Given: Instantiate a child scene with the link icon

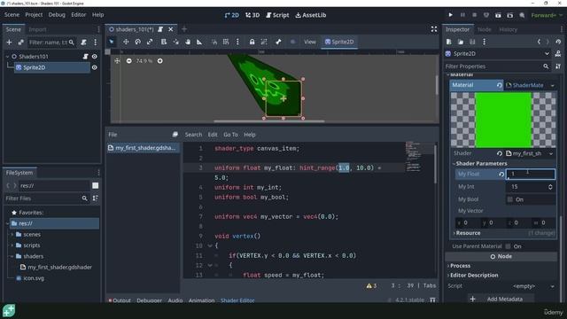Looking at the screenshot, I should coord(21,43).
